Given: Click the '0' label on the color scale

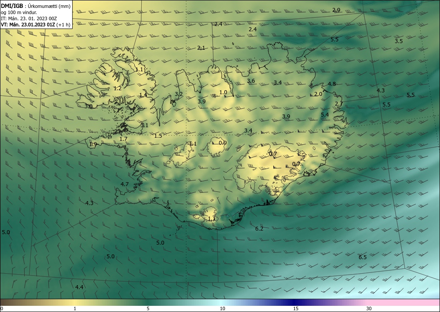Looking at the screenshot, I should tap(2, 308).
